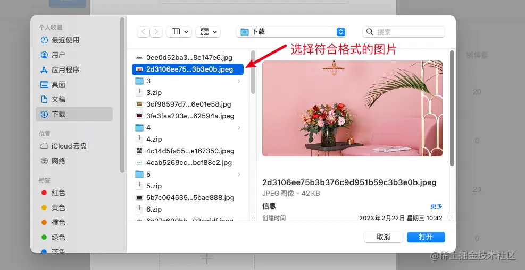Select file 0ee0d52ba3…8c147e6.jpg
The width and height of the screenshot is (525, 270).
pyautogui.click(x=188, y=57)
